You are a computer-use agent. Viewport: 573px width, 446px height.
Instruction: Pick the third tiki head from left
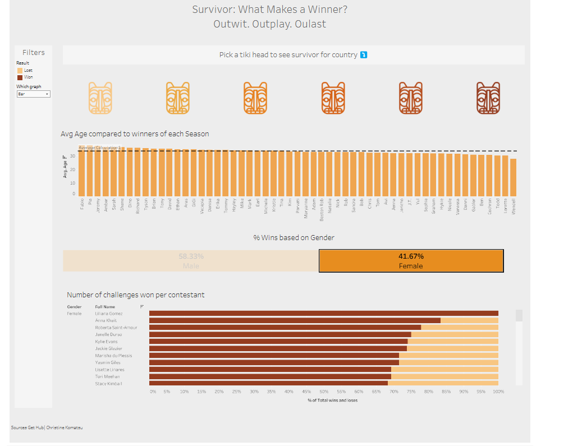click(x=255, y=98)
